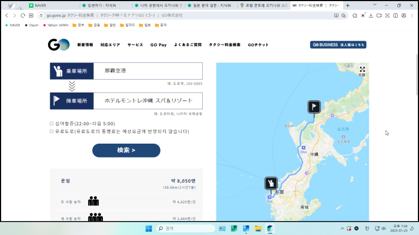Open 対応エリア in the site menu

(x=110, y=45)
